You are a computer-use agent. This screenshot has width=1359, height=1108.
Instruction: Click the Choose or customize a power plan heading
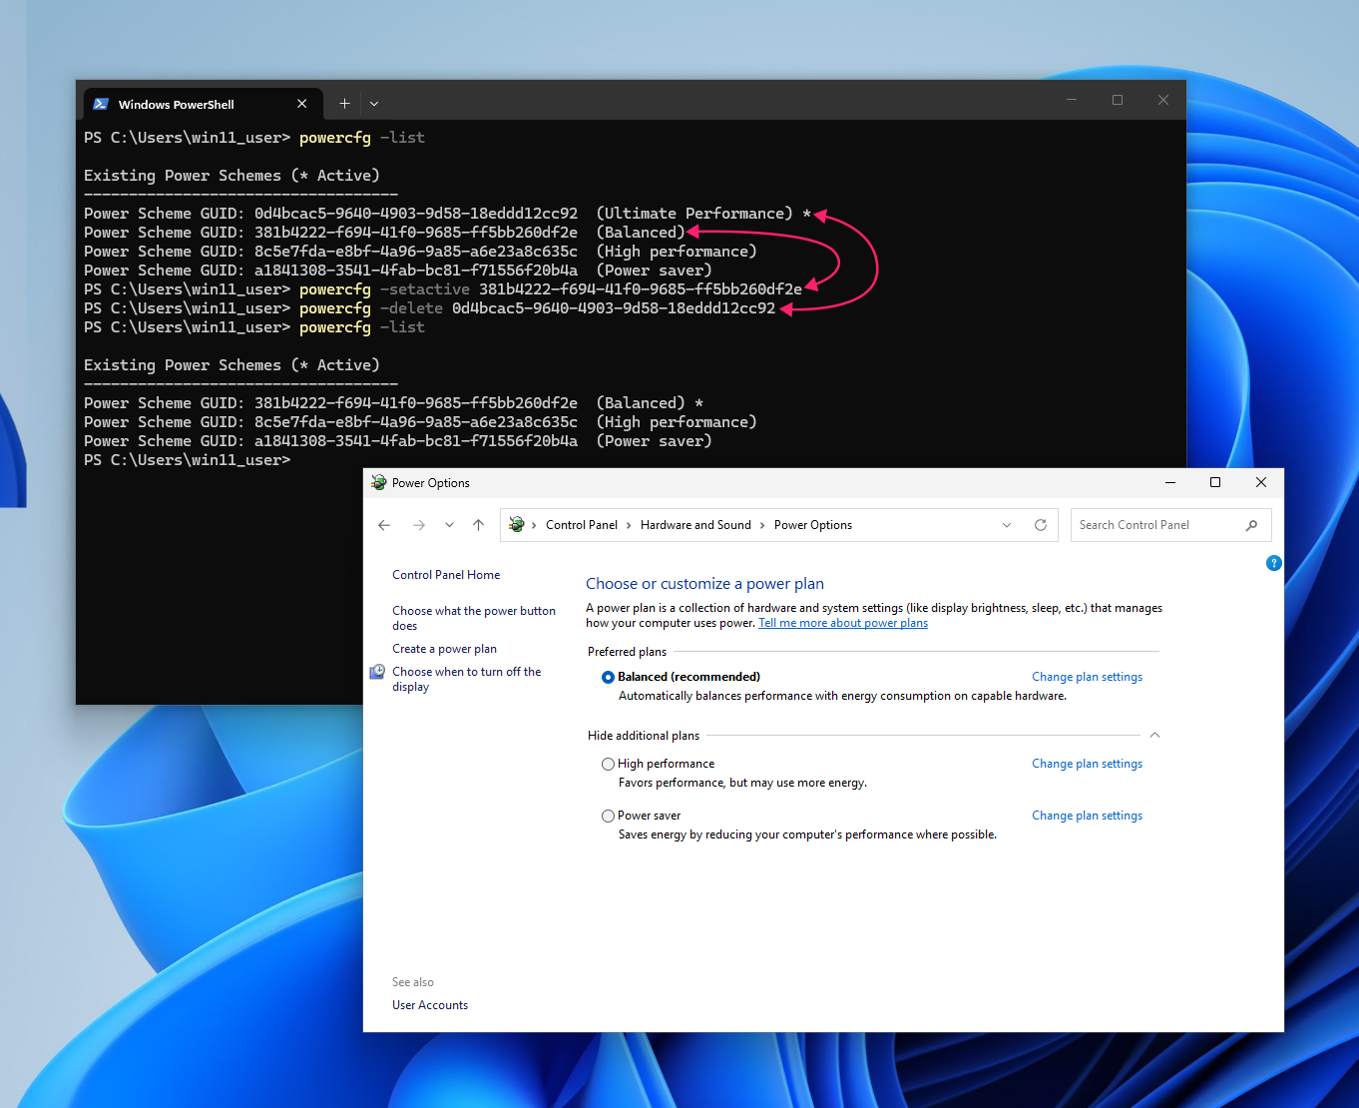pyautogui.click(x=704, y=584)
